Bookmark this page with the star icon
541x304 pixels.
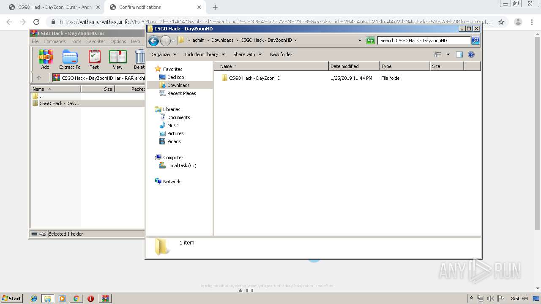(x=501, y=22)
